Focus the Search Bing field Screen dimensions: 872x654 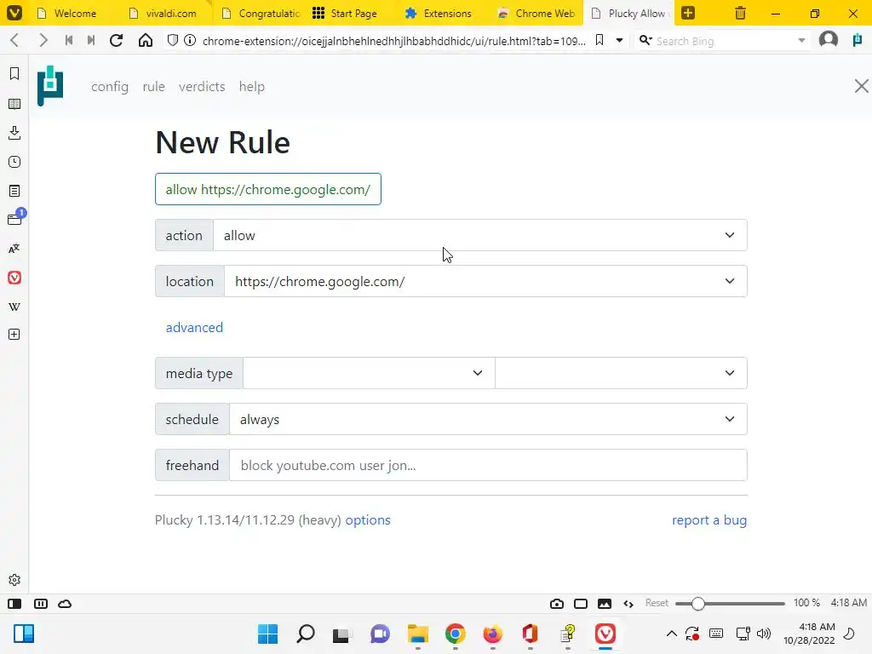click(723, 41)
